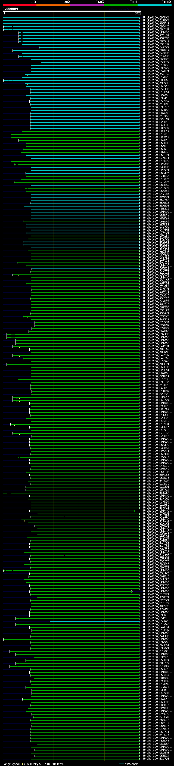
Task: Select the UniRef100_Q0CLY4 hit label
Action: tap(156, 131)
